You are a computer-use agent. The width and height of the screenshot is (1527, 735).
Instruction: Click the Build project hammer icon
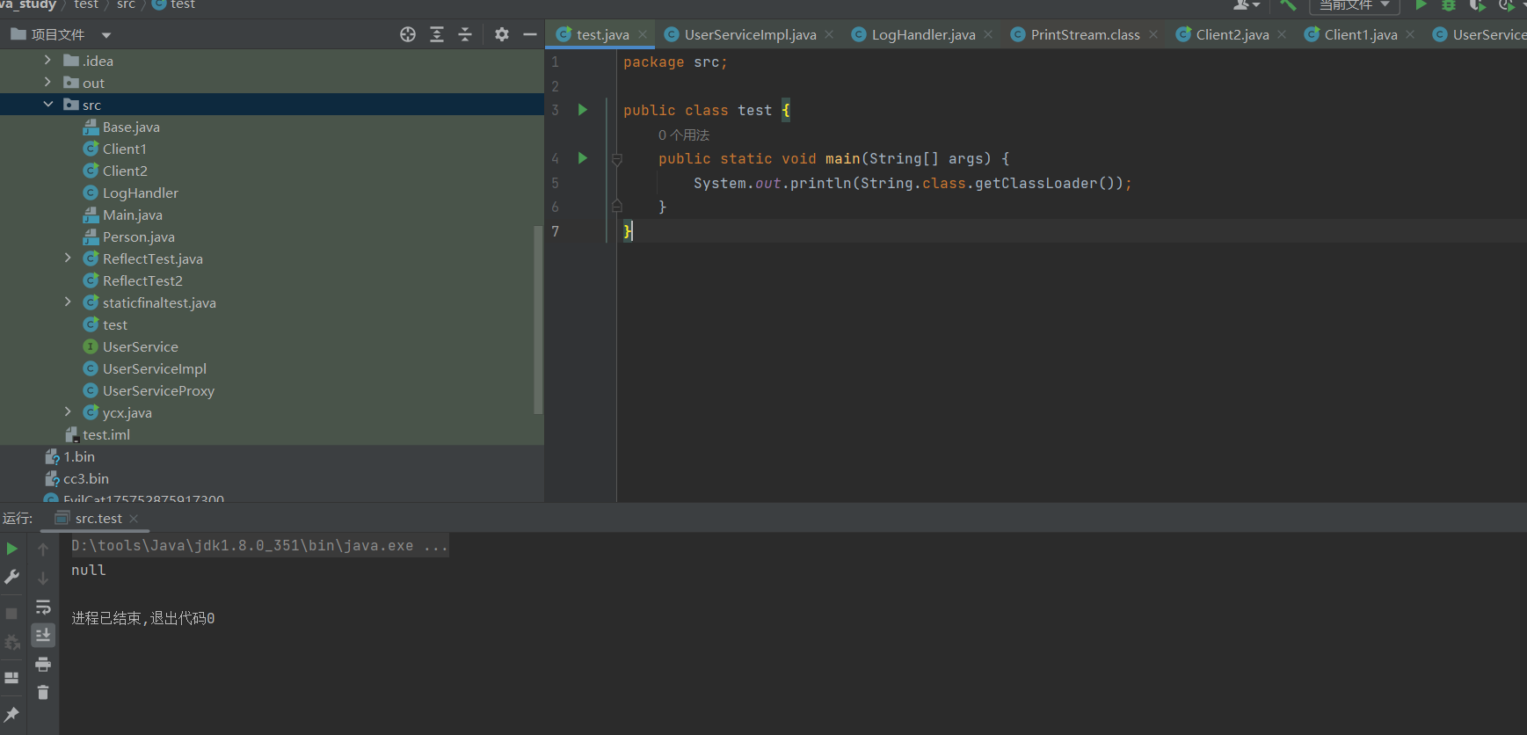click(x=1288, y=4)
